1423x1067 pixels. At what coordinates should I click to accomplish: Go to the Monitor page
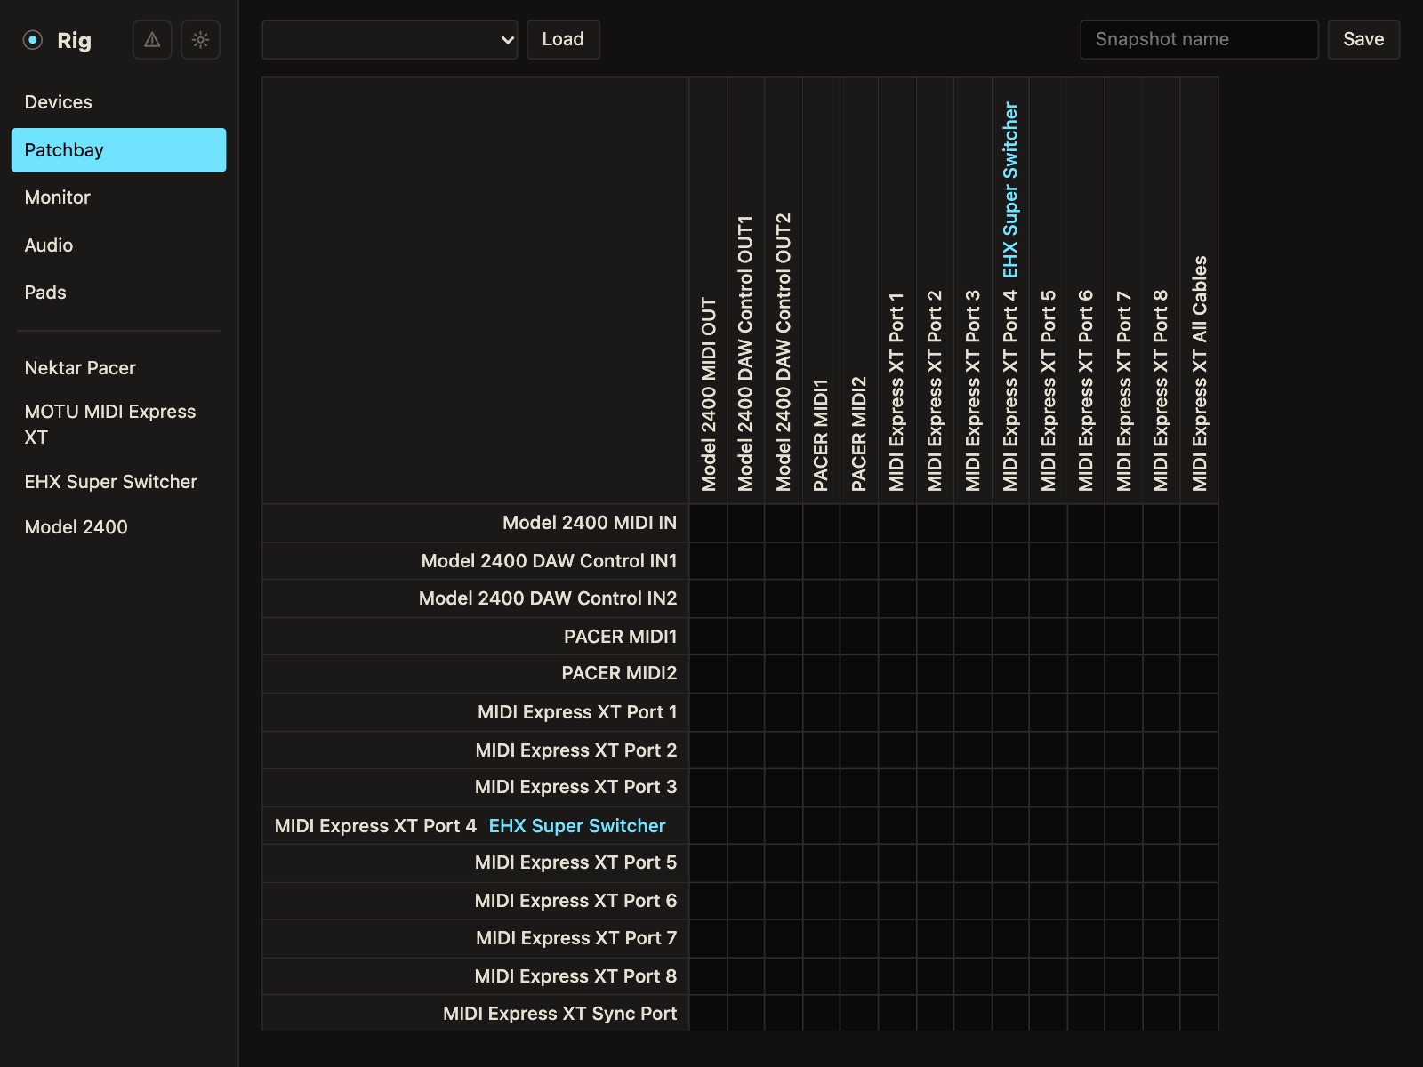118,197
